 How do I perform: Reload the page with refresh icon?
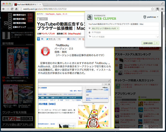pos(12,9)
